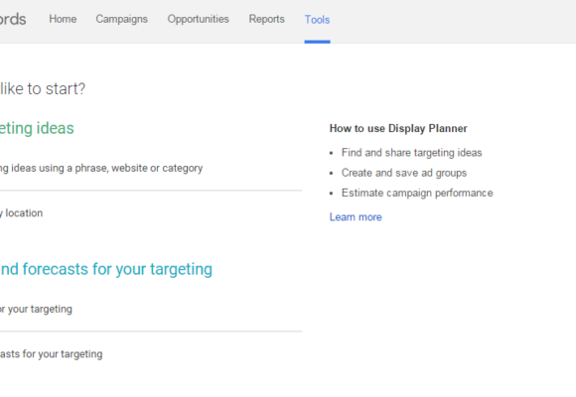The image size is (576, 397).
Task: Click the partially visible AdWords logo
Action: point(13,19)
